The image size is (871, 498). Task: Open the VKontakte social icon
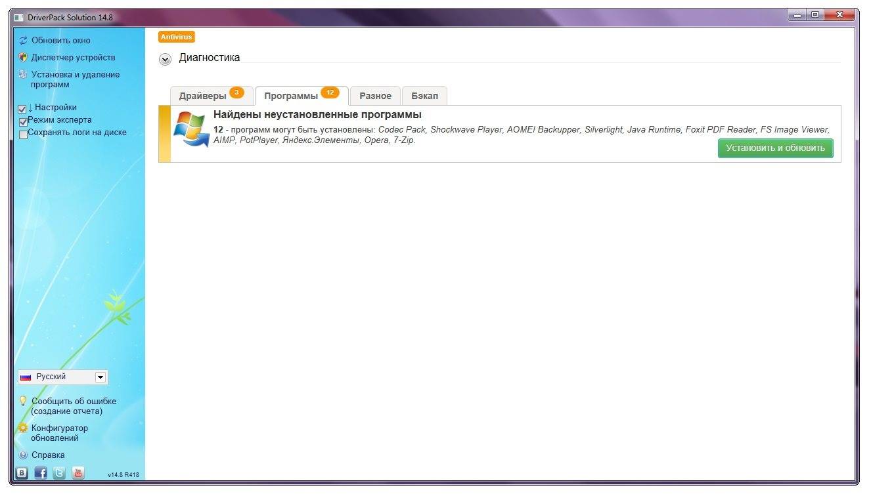(x=22, y=472)
